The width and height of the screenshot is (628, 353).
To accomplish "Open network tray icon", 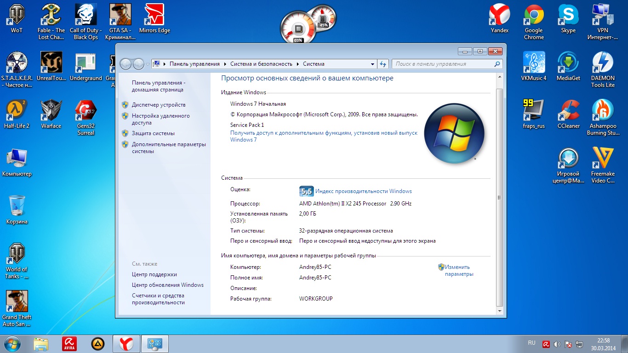I will [580, 344].
